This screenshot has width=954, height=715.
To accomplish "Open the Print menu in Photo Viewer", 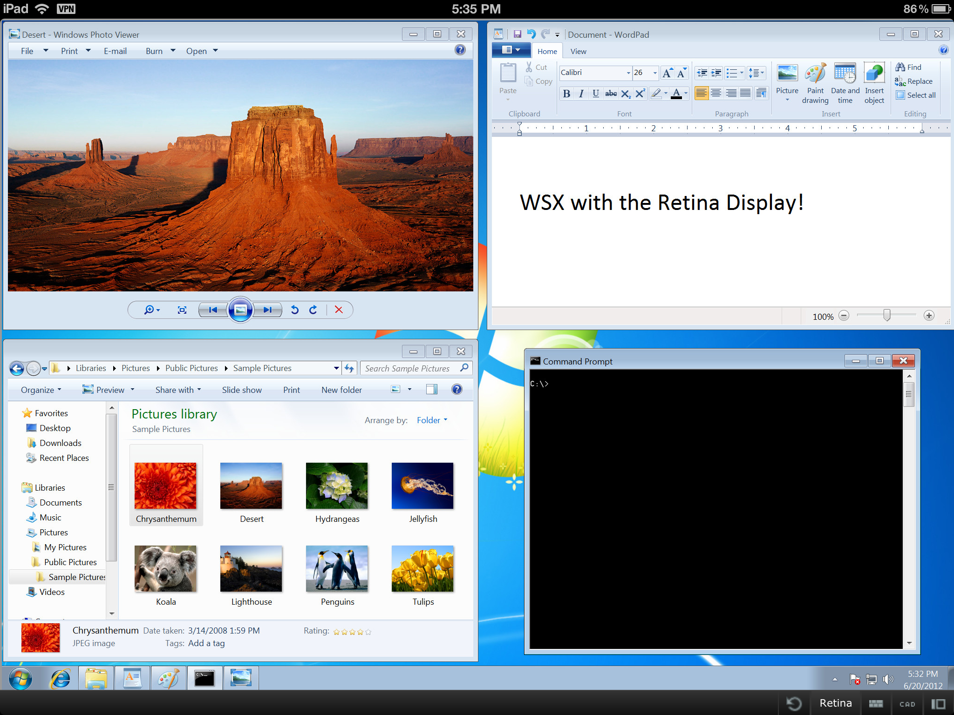I will coord(75,51).
